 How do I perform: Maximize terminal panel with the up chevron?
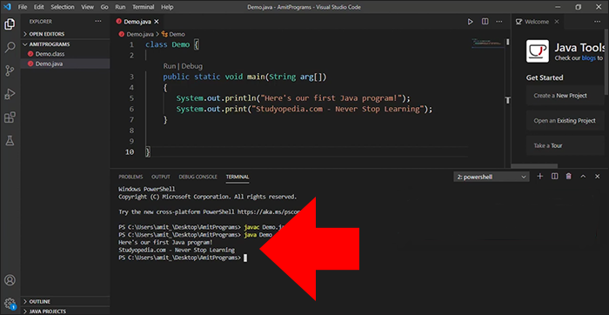pos(583,177)
